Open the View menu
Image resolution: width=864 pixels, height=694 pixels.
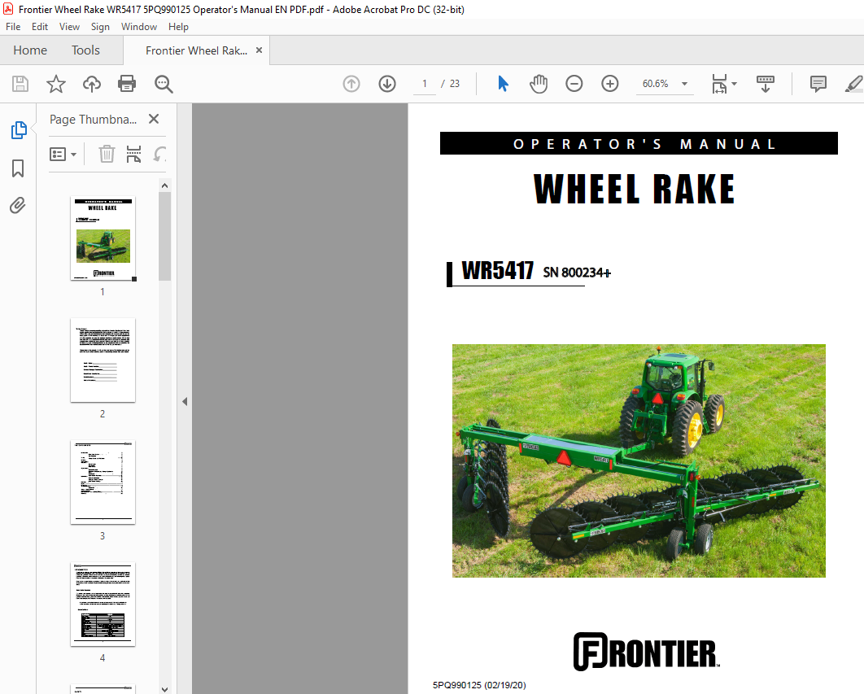69,27
